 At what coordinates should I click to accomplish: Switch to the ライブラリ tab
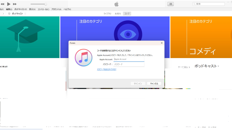point(107,14)
